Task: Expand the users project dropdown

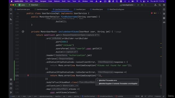Action: (x=22, y=5)
